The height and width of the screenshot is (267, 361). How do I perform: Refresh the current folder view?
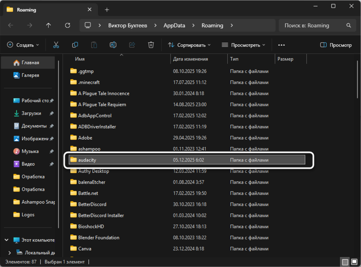[x=67, y=26]
